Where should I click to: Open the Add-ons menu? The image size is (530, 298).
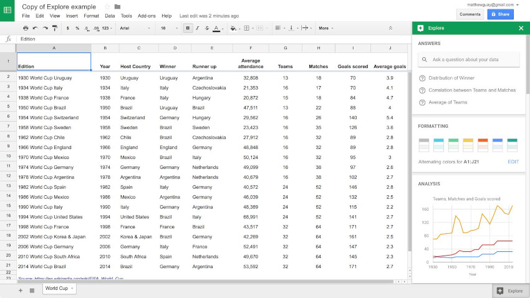[x=147, y=16]
